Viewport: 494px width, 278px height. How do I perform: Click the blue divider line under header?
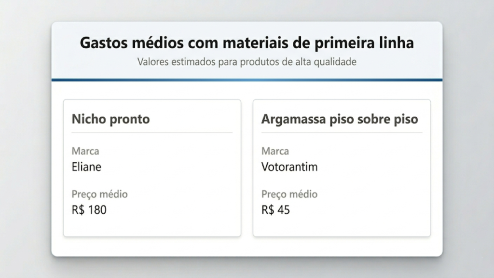[247, 80]
